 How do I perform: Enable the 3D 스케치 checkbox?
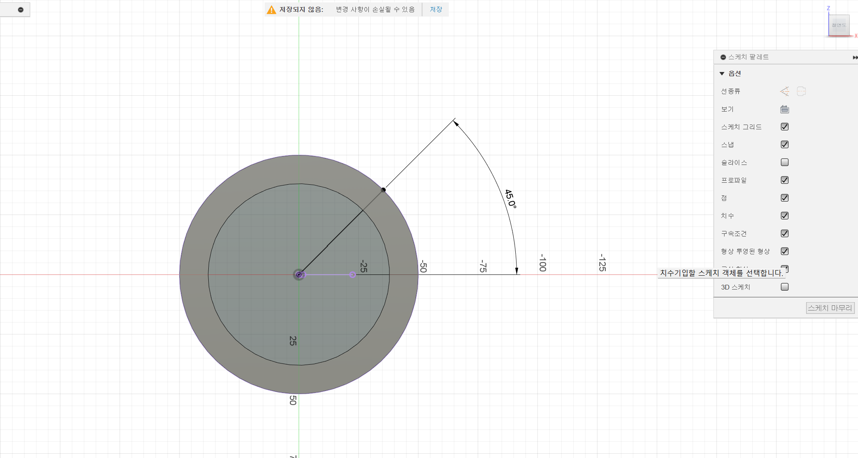[x=784, y=287]
